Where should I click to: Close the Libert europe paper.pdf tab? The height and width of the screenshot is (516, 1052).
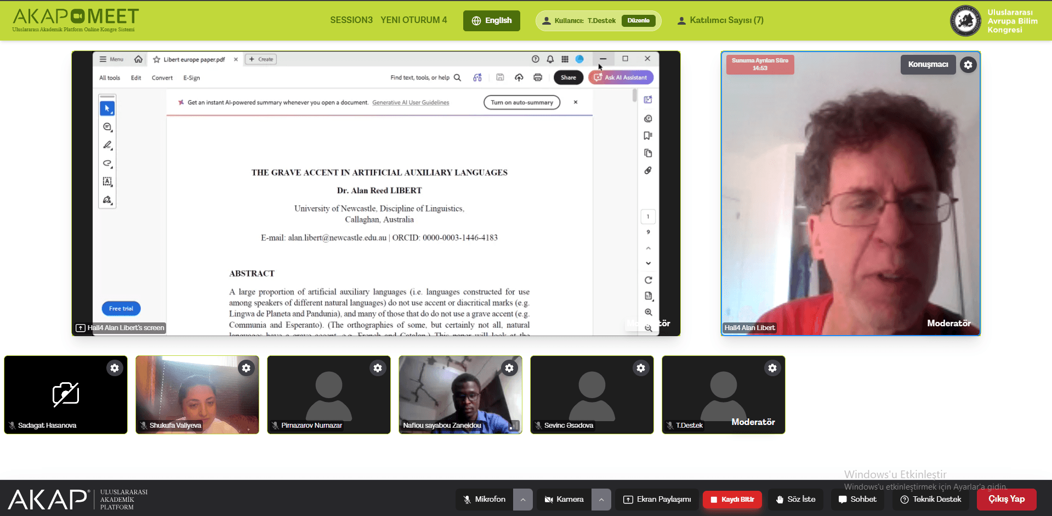[236, 59]
